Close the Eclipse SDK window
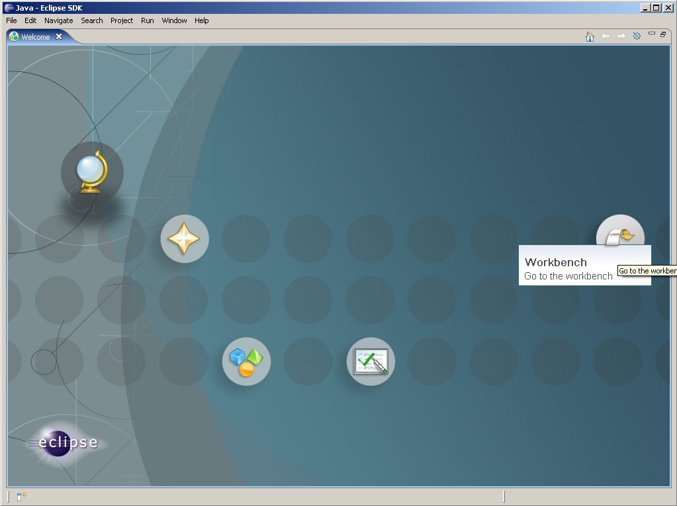The height and width of the screenshot is (506, 677). [668, 8]
